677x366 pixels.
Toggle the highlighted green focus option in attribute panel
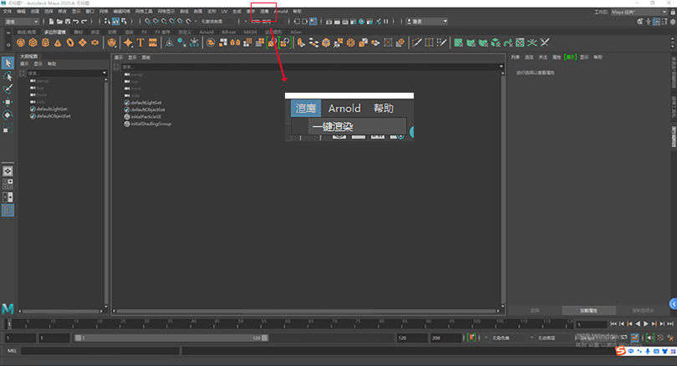pyautogui.click(x=570, y=57)
